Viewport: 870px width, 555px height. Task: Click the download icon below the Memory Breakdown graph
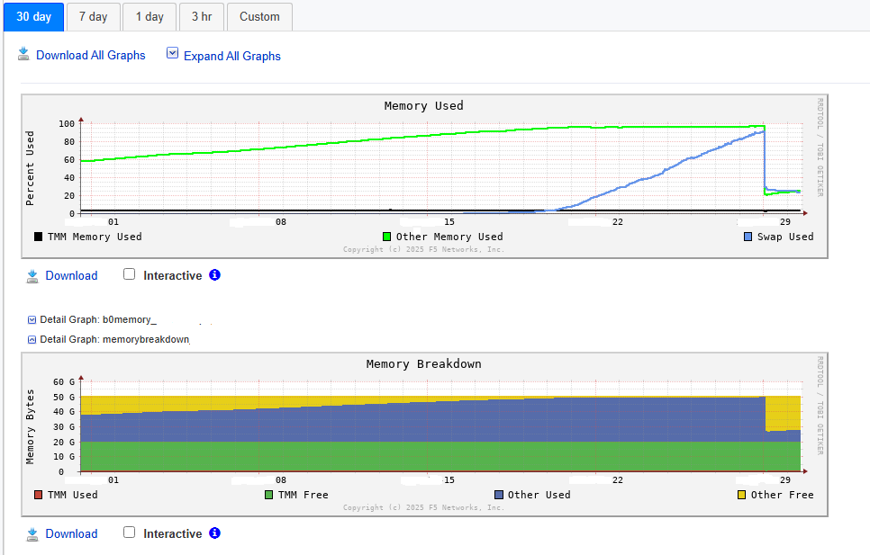click(x=32, y=533)
